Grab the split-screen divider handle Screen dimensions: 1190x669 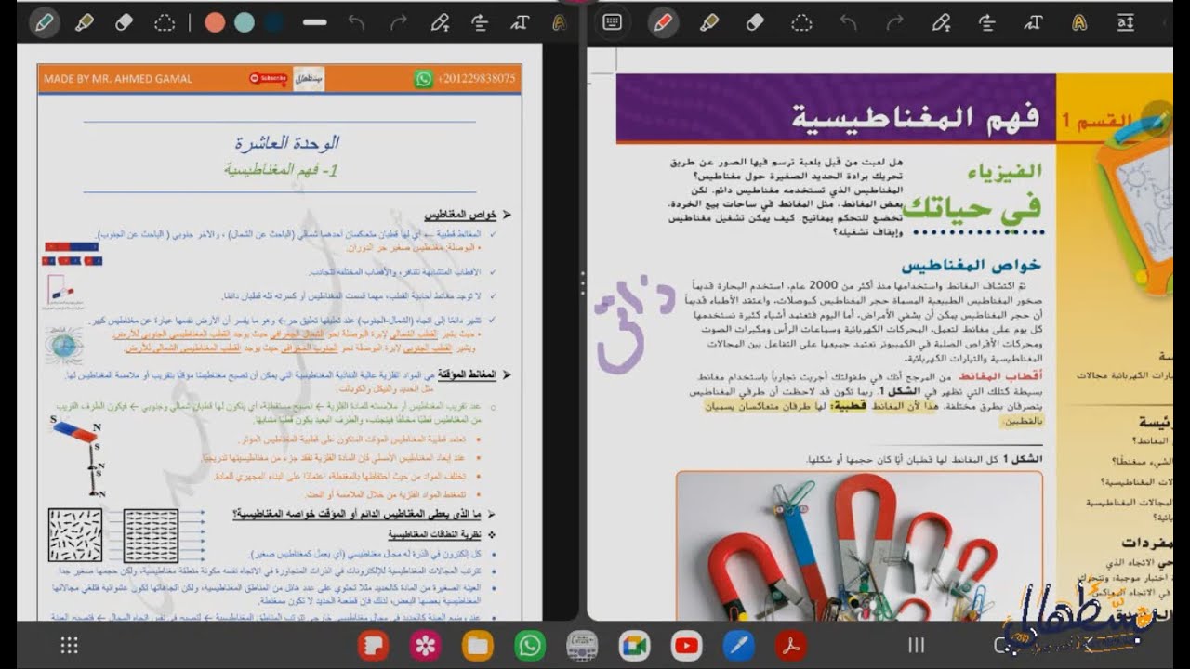[x=582, y=282]
